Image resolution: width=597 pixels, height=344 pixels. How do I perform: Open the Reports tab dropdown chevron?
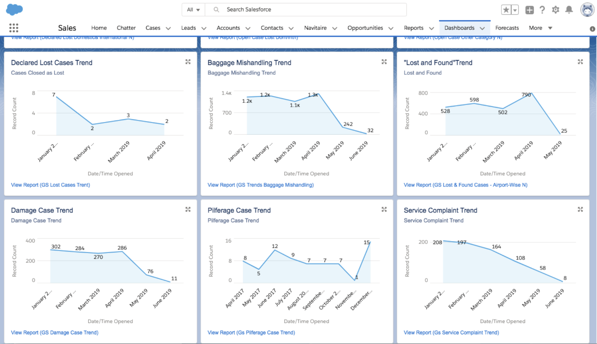pos(431,28)
